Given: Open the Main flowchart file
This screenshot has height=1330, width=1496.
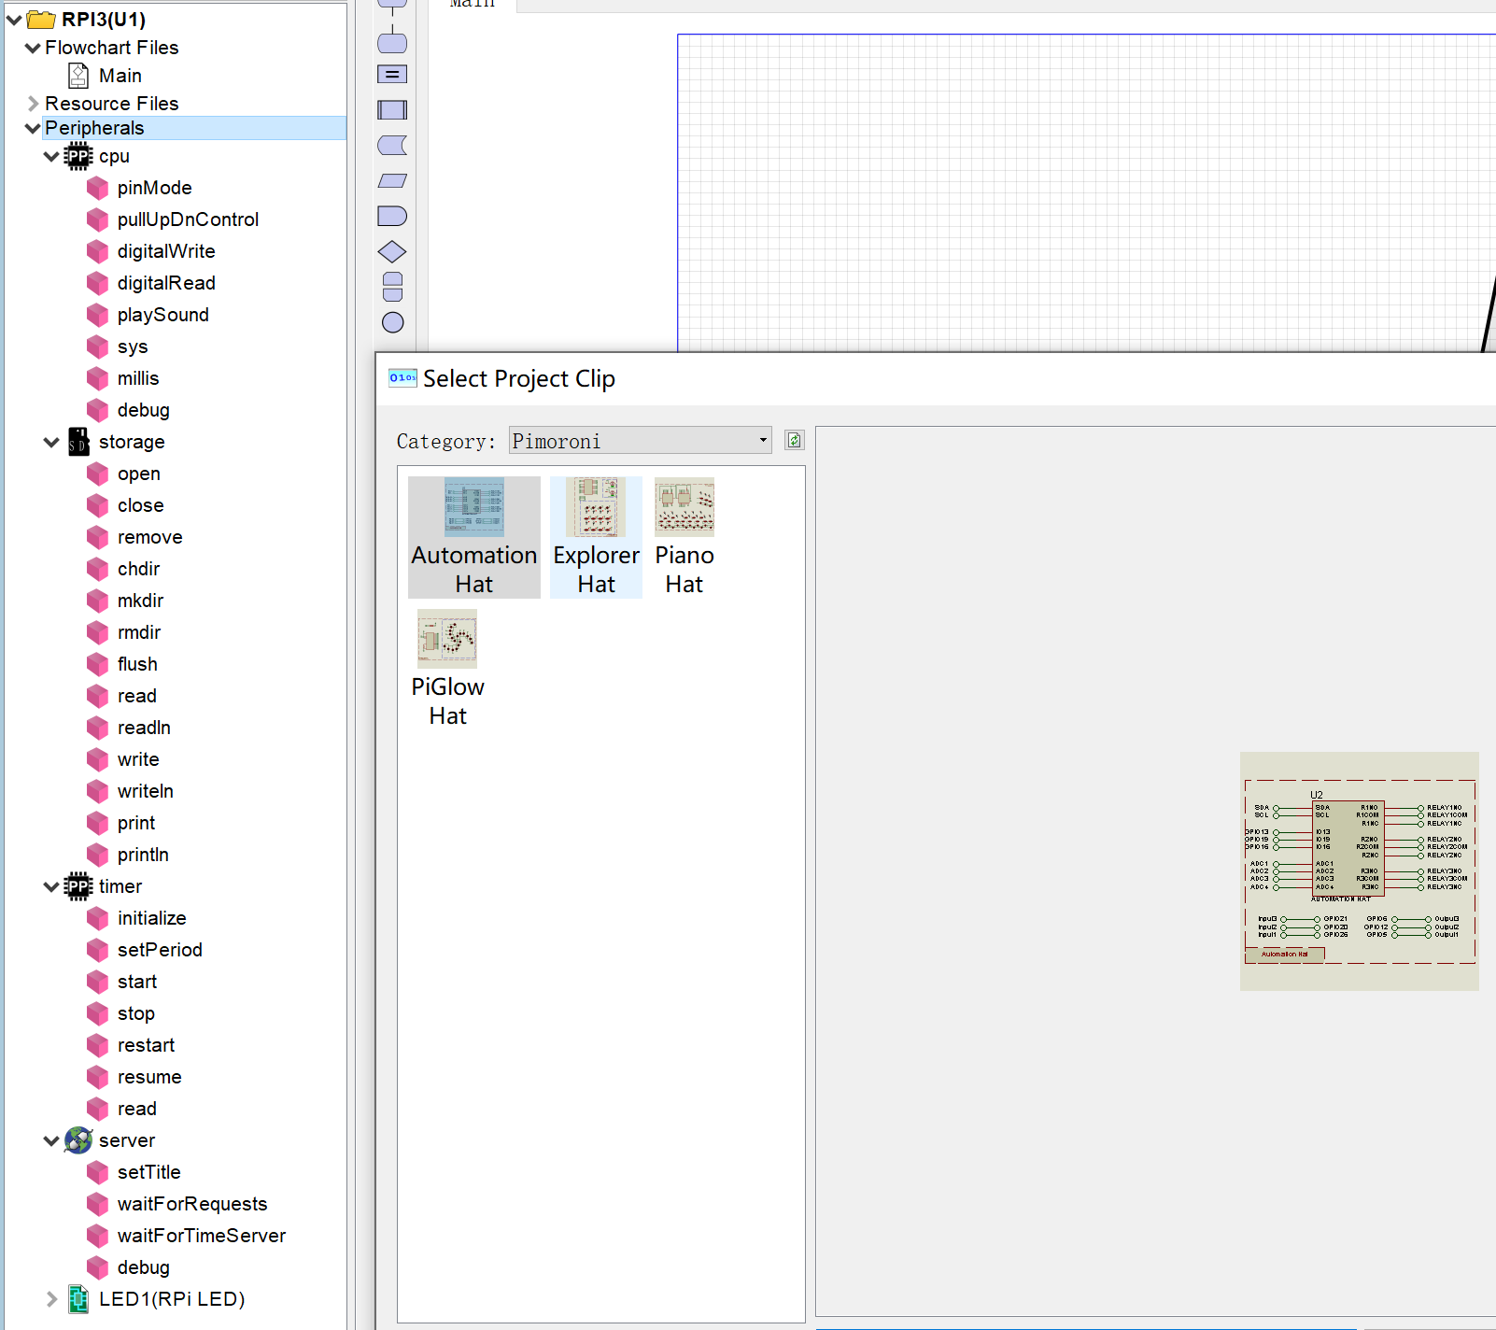Looking at the screenshot, I should point(120,76).
